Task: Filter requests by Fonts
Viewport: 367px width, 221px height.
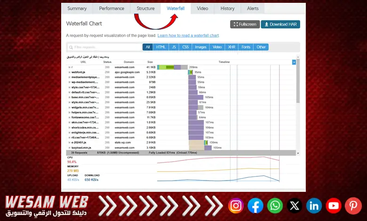Action: click(x=246, y=47)
